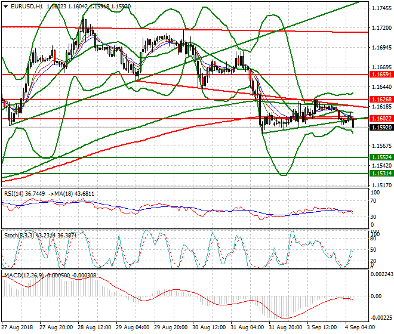
Task: Click the 29 Aug 20:00 time label
Action: 171,327
